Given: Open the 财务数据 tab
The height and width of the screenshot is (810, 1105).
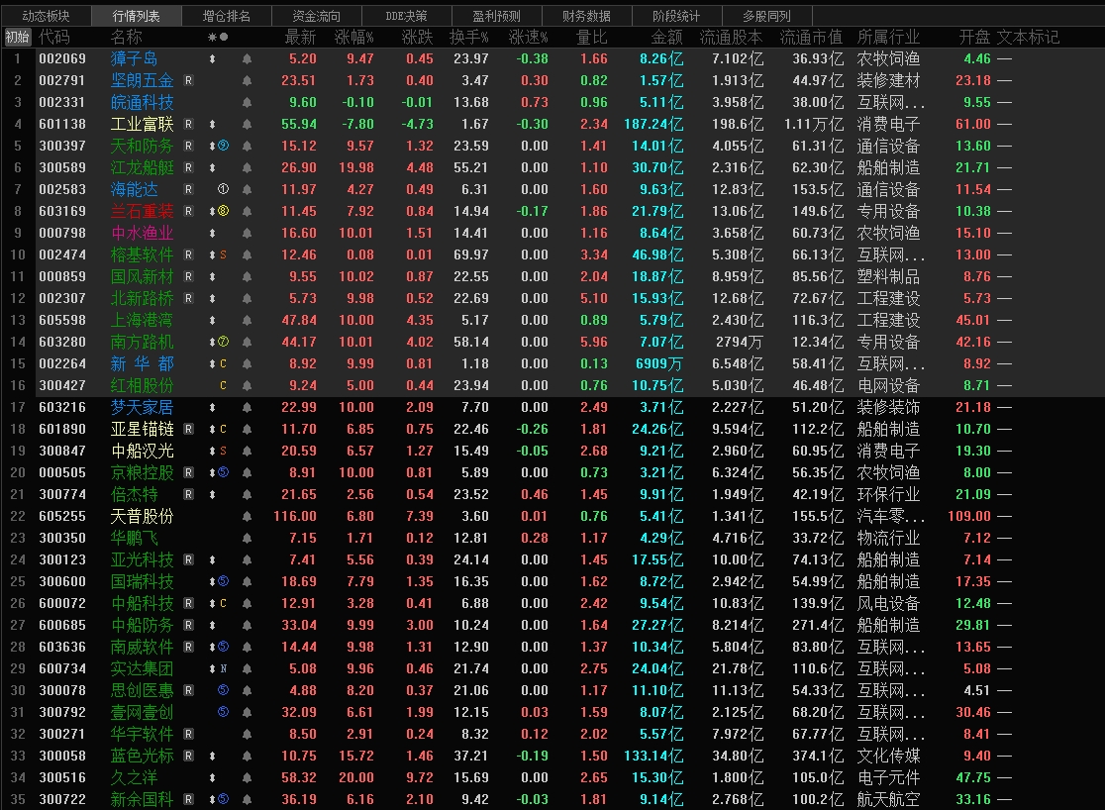Looking at the screenshot, I should click(x=586, y=16).
